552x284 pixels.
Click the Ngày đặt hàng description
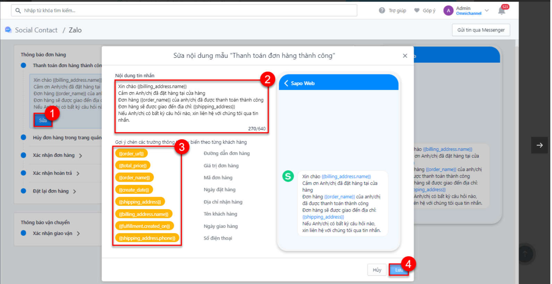220,190
